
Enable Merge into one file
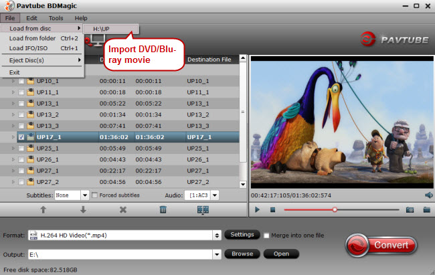coord(266,236)
